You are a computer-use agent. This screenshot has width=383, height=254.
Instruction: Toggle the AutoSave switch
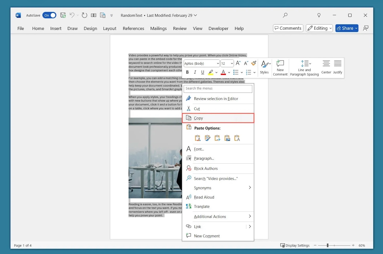coord(49,15)
